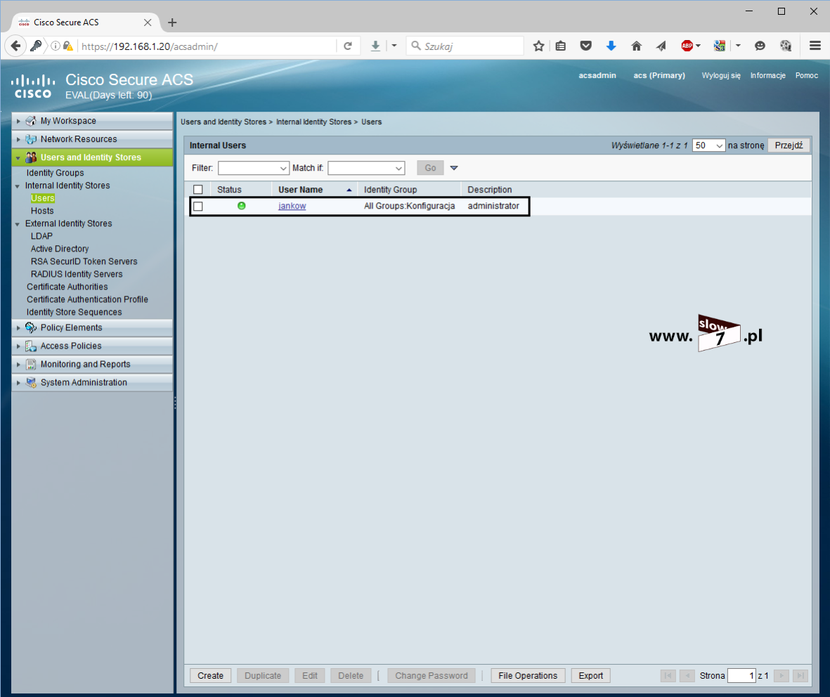Collapse the External Identity Stores tree node
This screenshot has height=697, width=830.
tap(18, 224)
